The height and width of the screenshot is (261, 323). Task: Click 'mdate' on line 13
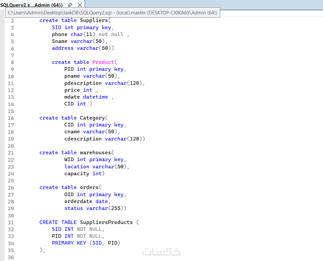pyautogui.click(x=72, y=97)
